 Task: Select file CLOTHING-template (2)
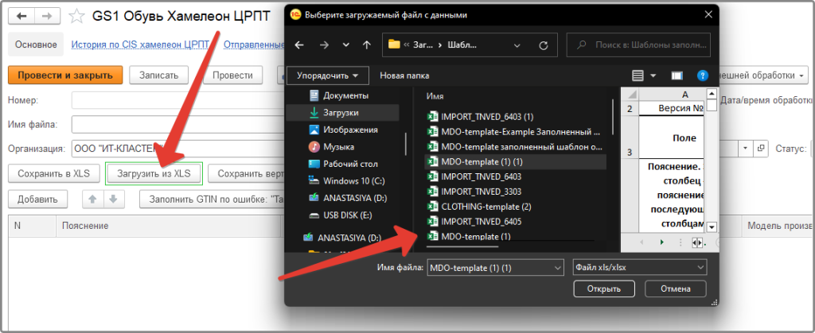pyautogui.click(x=486, y=207)
